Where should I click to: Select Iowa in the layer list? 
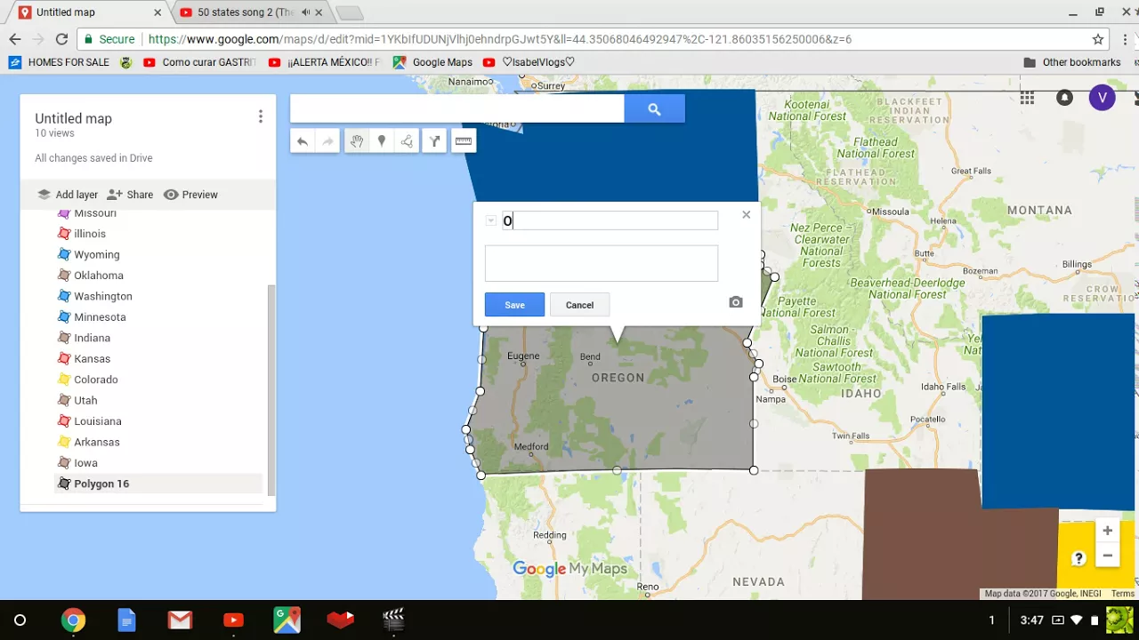click(86, 463)
